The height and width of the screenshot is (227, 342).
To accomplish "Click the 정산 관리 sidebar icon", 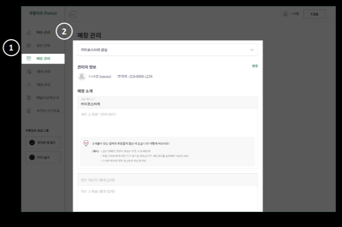I will coord(29,45).
